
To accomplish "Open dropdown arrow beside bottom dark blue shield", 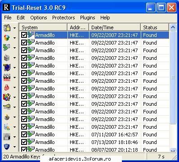I will [x=14, y=147].
